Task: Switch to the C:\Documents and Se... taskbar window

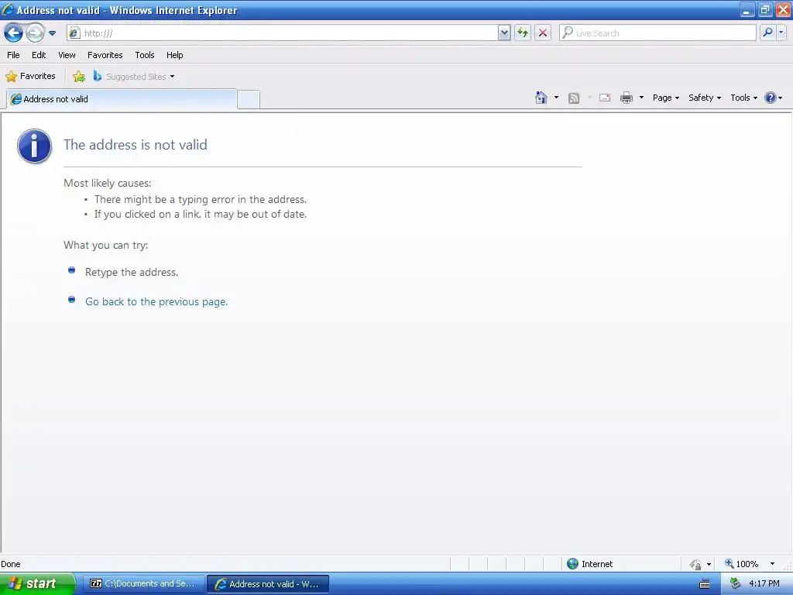Action: coord(143,583)
